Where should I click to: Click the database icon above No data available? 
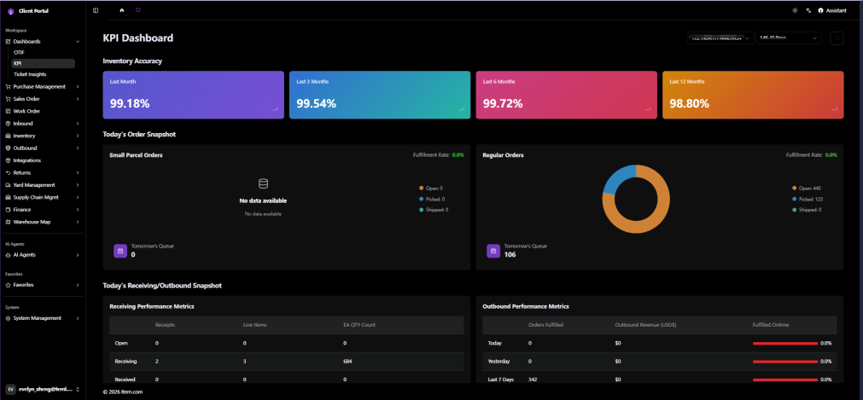coord(263,183)
